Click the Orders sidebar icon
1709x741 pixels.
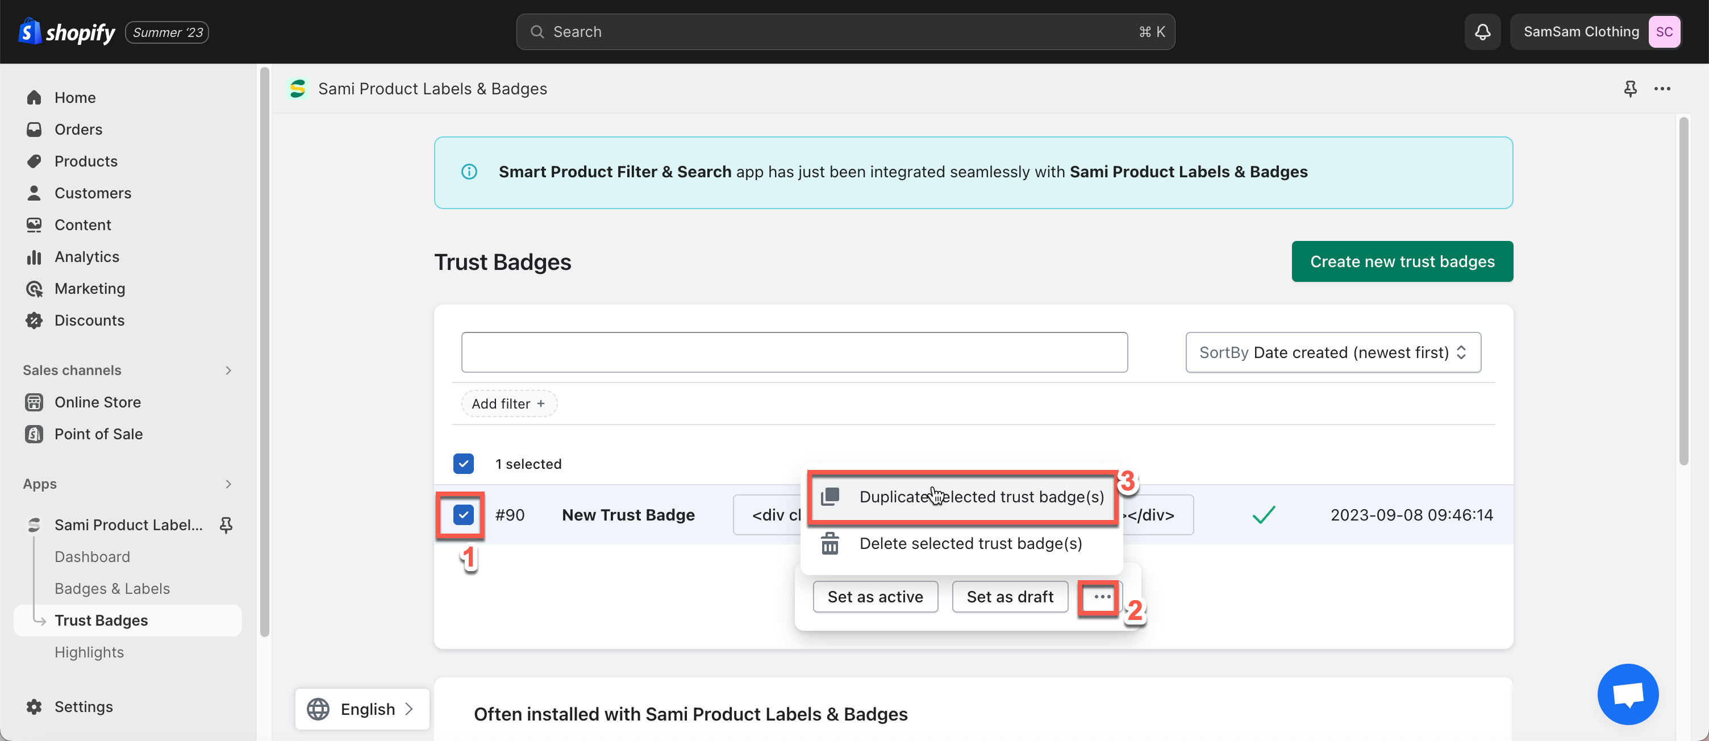click(34, 130)
